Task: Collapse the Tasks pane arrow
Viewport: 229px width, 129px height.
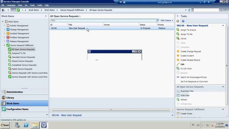Action: [177, 16]
